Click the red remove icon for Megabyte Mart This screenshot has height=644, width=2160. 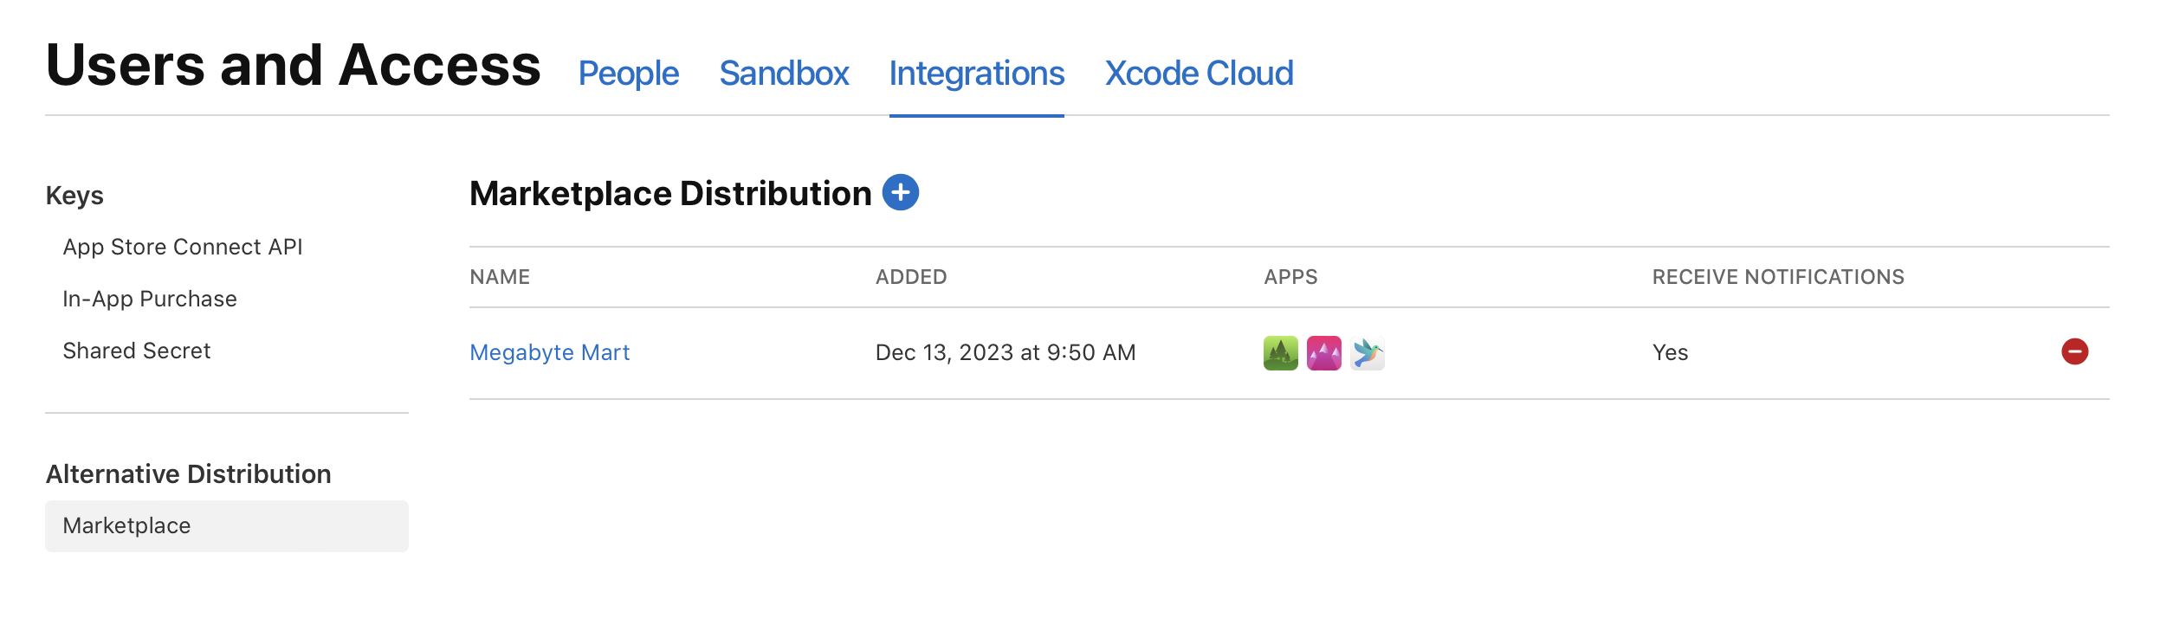click(x=2074, y=351)
